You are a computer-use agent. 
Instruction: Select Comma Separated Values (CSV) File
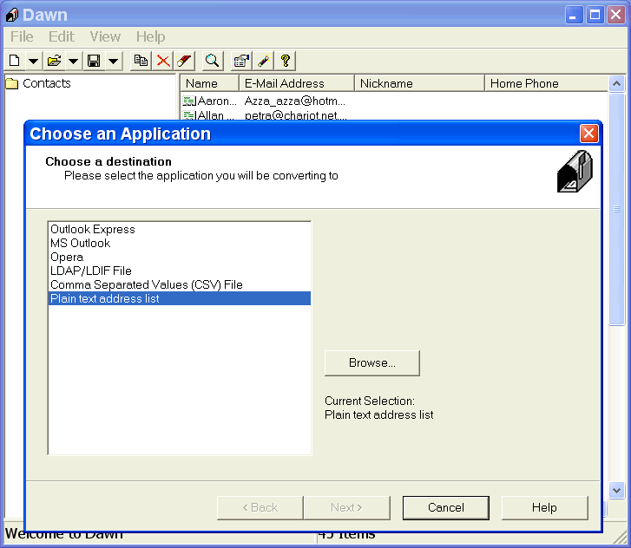pyautogui.click(x=179, y=284)
